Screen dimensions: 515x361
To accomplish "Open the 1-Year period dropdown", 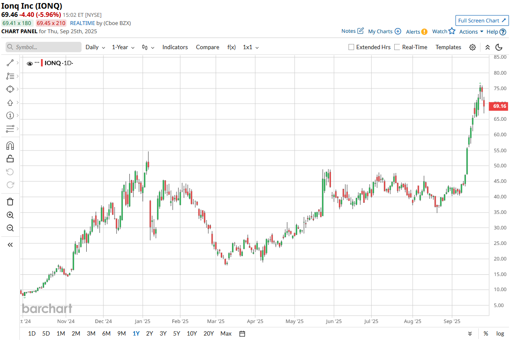I will tap(123, 47).
